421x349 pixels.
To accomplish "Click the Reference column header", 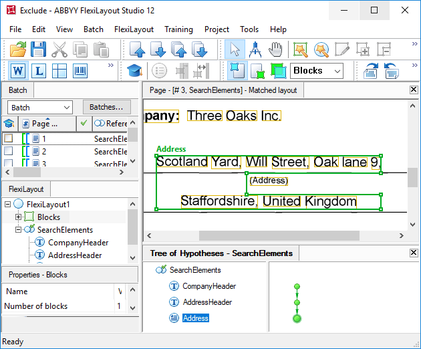I will click(110, 124).
